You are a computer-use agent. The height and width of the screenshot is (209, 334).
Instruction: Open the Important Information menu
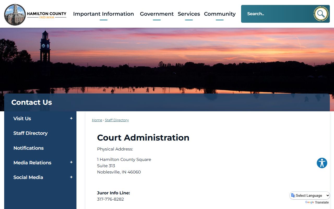point(103,14)
